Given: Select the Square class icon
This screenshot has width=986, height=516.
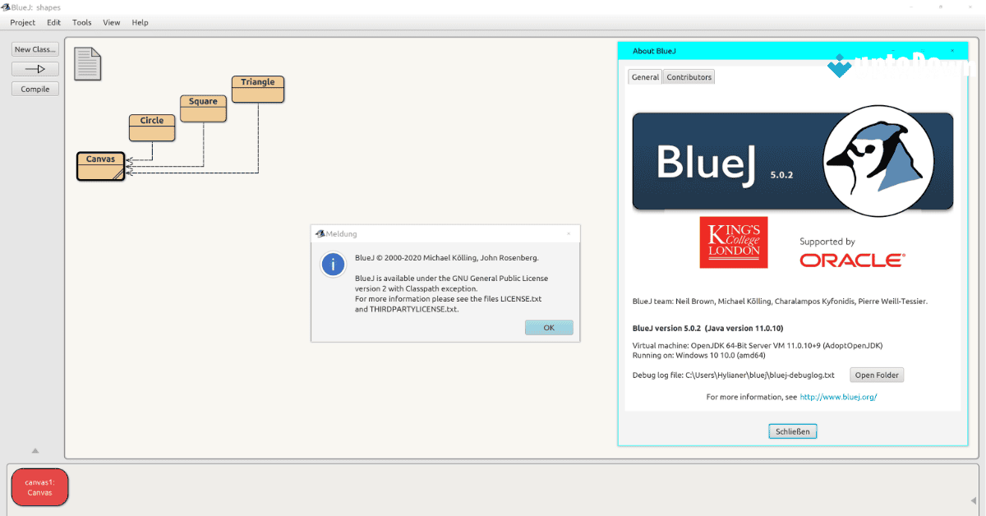Looking at the screenshot, I should pos(203,107).
